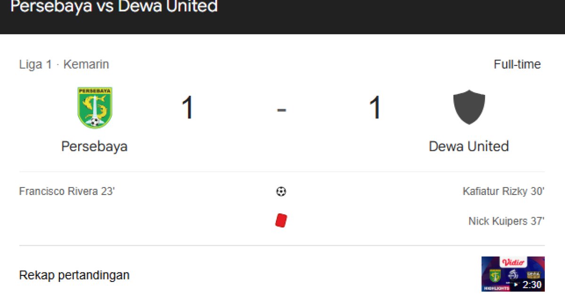Select the Francisco Rivera 23' goal entry

(67, 192)
